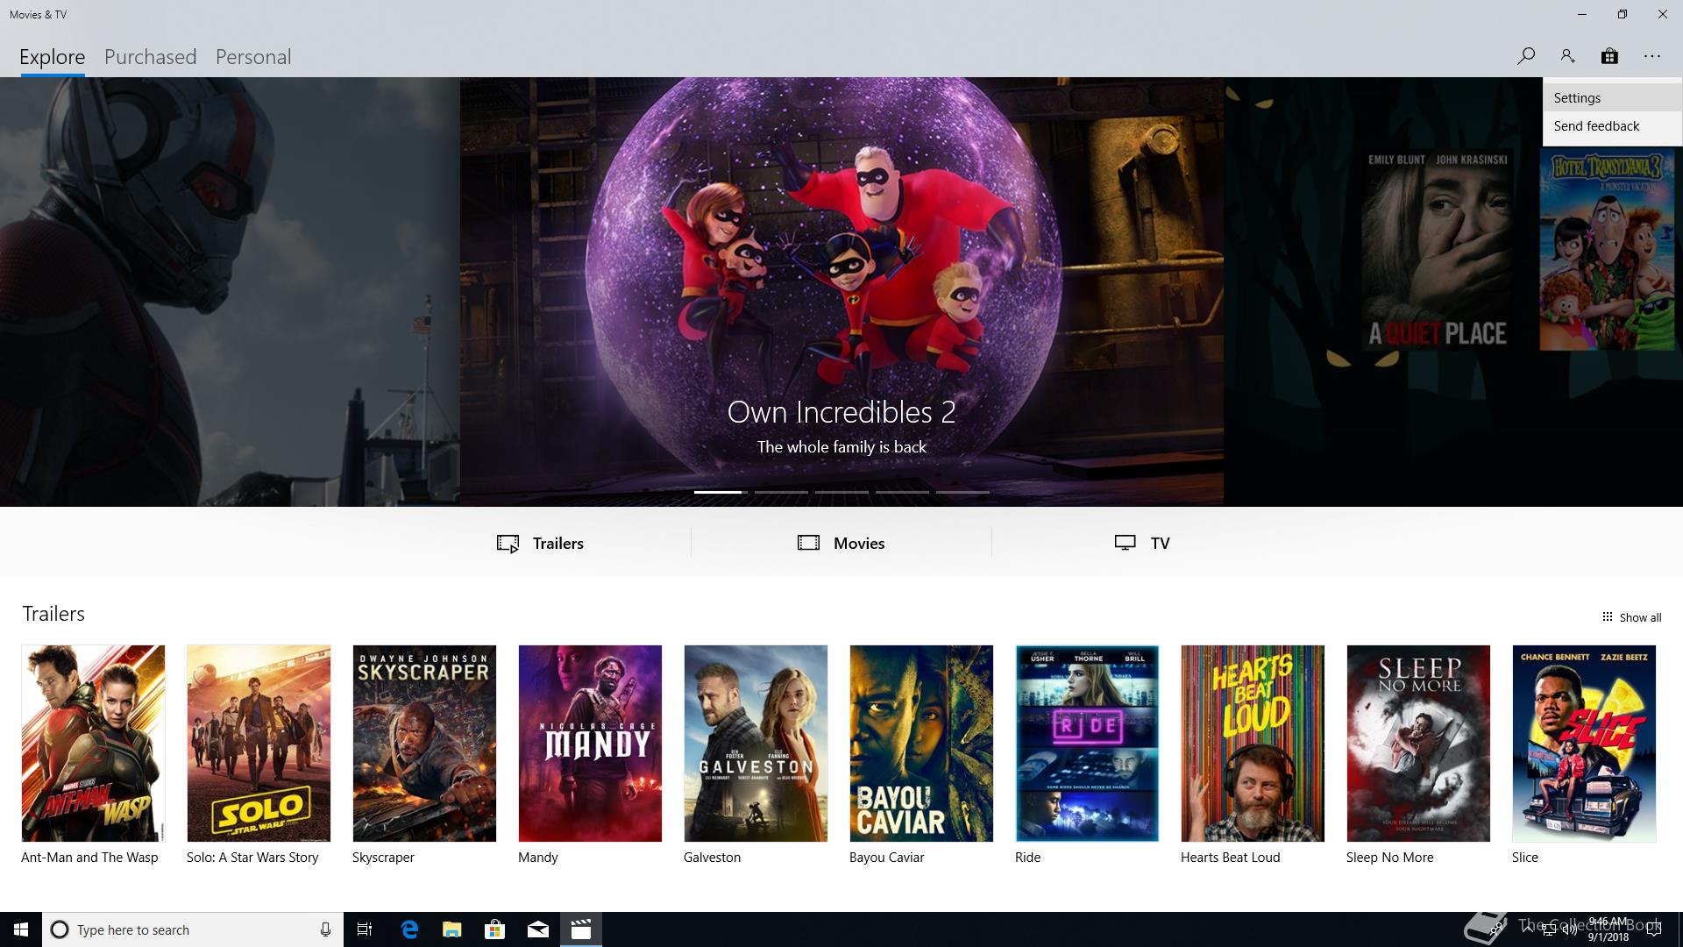Click the Movies film-strip icon
Screen dimensions: 1683x947
pos(808,543)
